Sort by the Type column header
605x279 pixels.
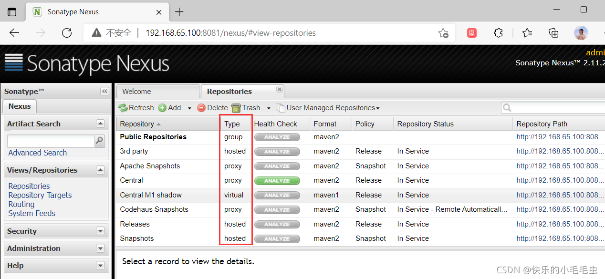tap(235, 124)
